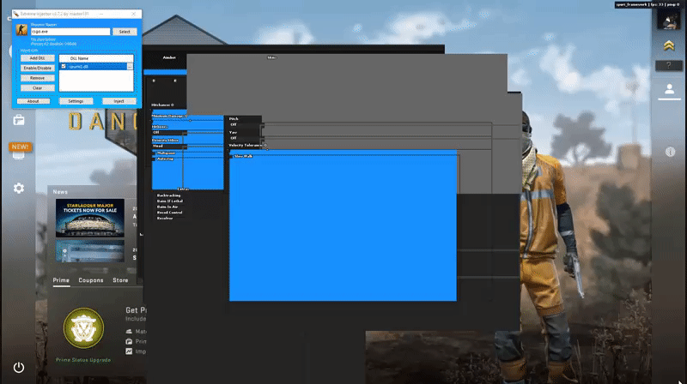This screenshot has height=384, width=687.
Task: Click the power quit icon
Action: pos(19,368)
